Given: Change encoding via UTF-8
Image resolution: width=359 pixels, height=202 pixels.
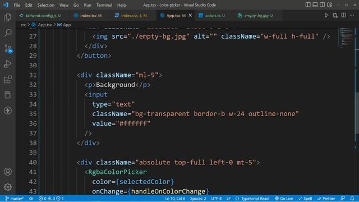Looking at the screenshot, I should (x=217, y=198).
